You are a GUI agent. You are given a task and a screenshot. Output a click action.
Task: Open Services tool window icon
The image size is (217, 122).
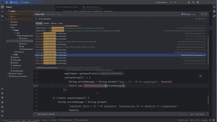point(2,102)
